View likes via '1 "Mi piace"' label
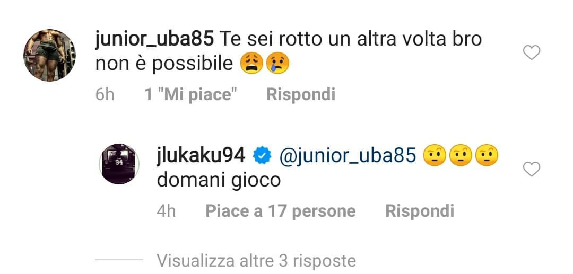 [x=191, y=95]
